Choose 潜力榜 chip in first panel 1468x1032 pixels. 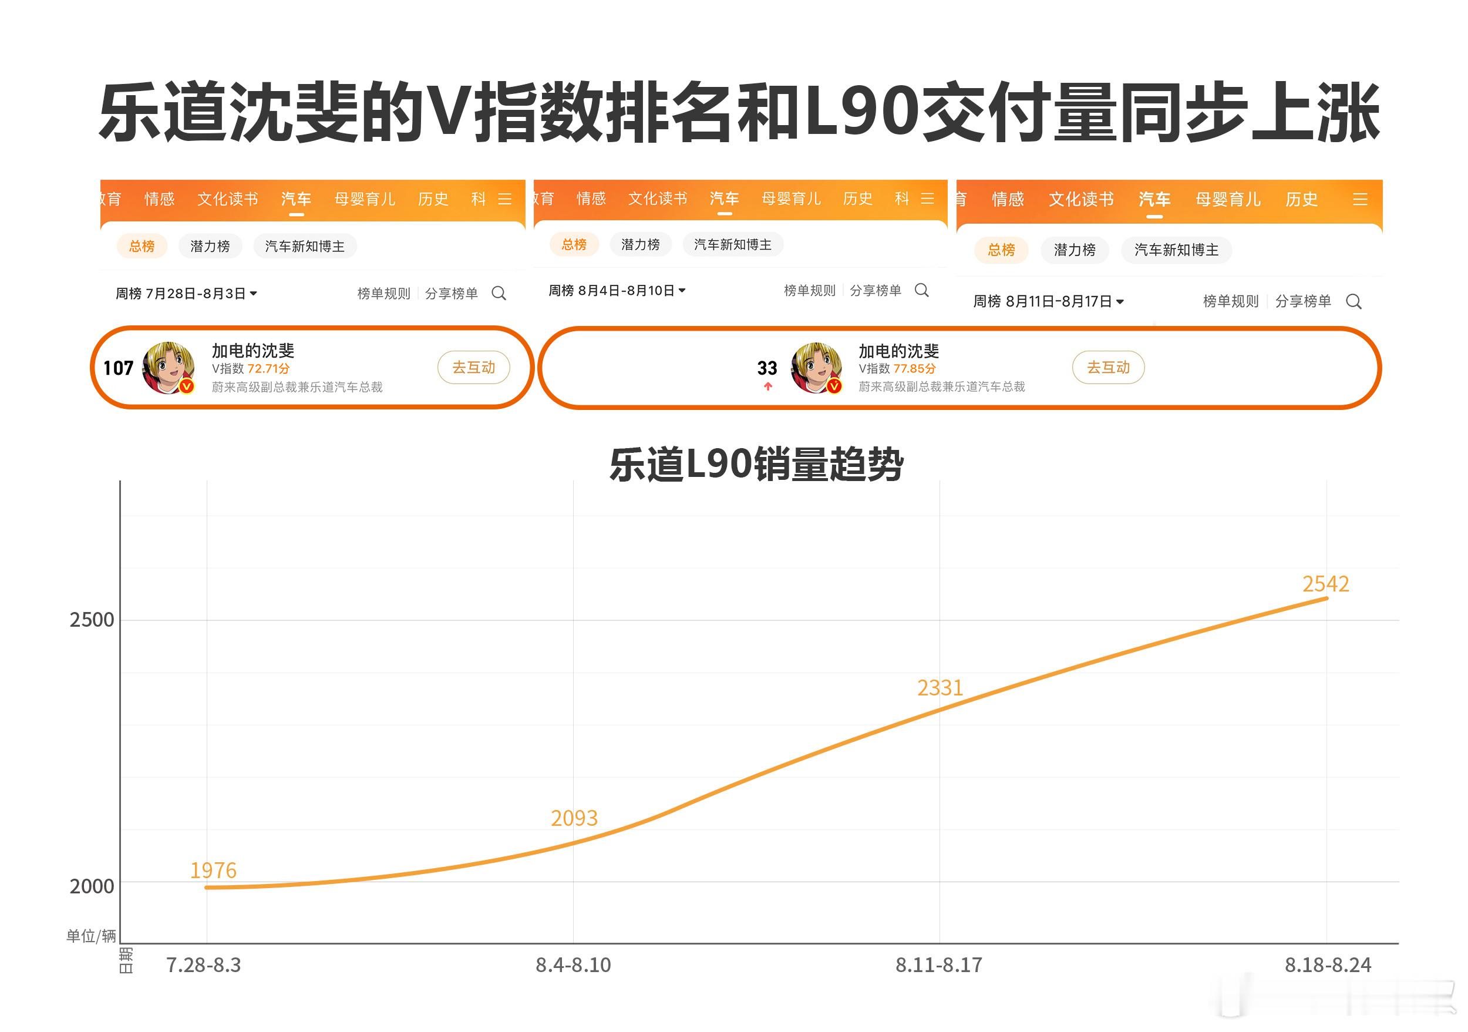(210, 246)
